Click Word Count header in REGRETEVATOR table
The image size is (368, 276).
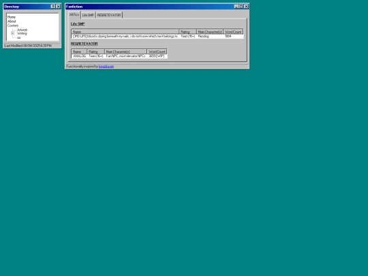coord(157,51)
